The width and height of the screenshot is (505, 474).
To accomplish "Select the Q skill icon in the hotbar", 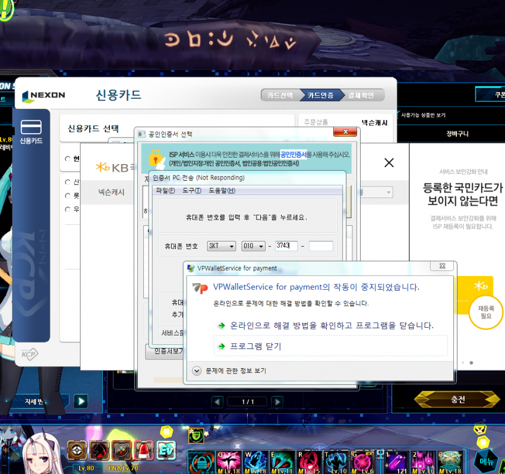I will pos(229,461).
